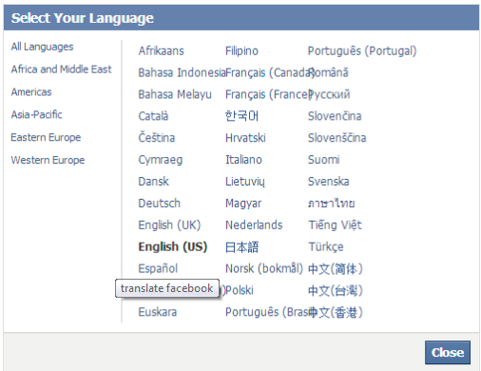Switch language to Türkçe
This screenshot has width=481, height=371.
click(x=326, y=246)
